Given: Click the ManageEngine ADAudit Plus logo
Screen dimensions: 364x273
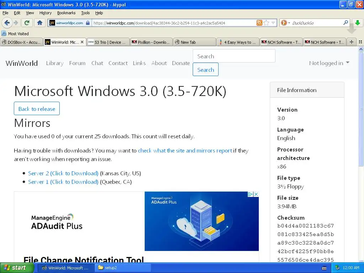Looking at the screenshot, I should (x=57, y=222).
